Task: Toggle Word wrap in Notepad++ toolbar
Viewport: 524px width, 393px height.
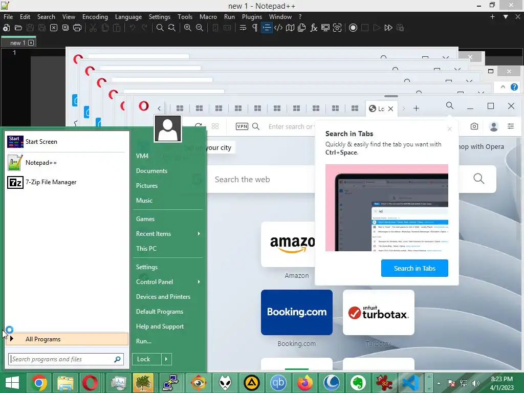Action: 243,28
